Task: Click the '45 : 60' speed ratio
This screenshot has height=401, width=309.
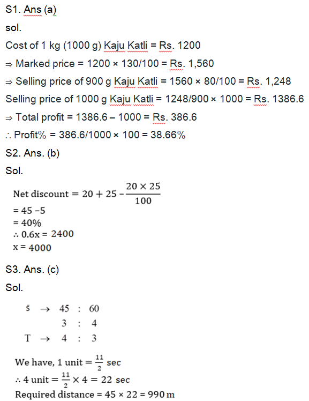Action: pyautogui.click(x=79, y=309)
